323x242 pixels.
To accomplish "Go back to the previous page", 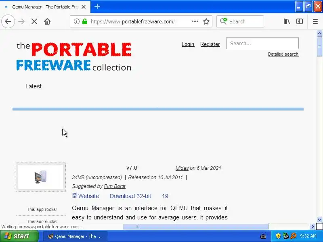I will click(8, 21).
